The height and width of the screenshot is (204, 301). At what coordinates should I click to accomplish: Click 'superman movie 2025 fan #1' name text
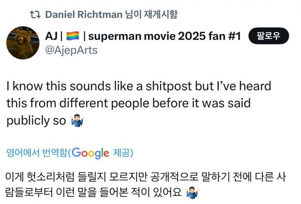[165, 36]
